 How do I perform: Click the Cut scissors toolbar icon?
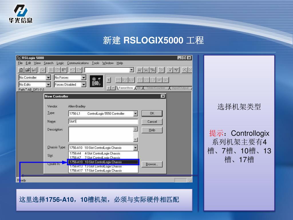coord(51,70)
